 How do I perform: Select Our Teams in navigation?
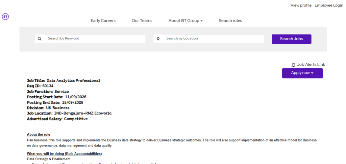click(142, 21)
